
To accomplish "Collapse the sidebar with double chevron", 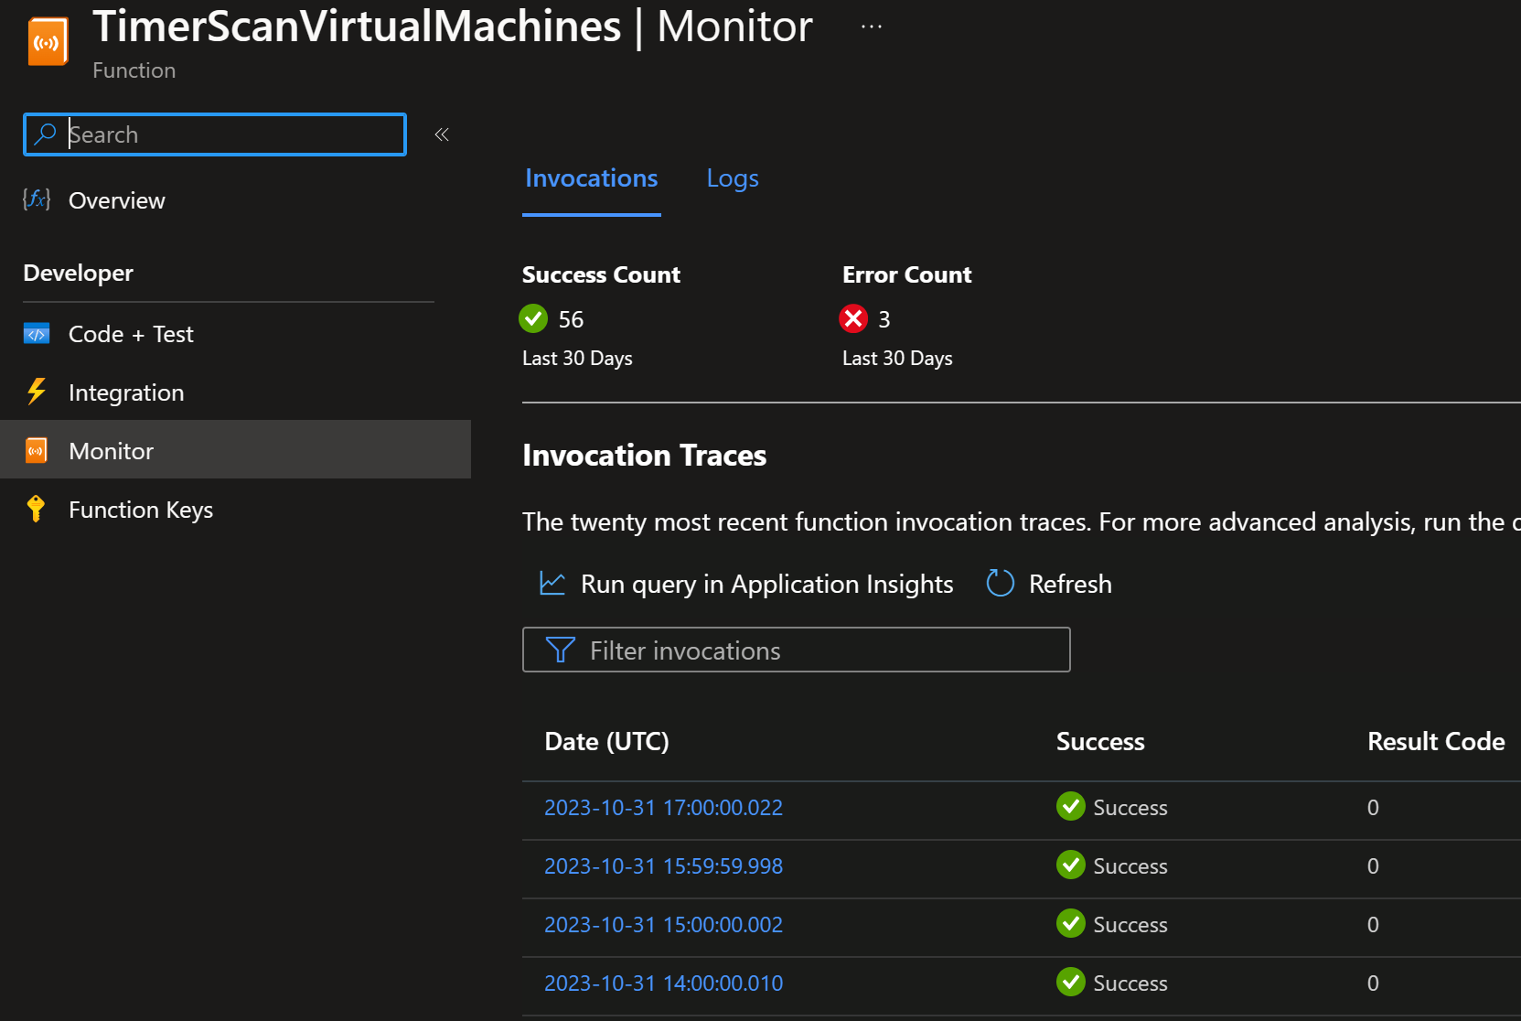I will [442, 134].
